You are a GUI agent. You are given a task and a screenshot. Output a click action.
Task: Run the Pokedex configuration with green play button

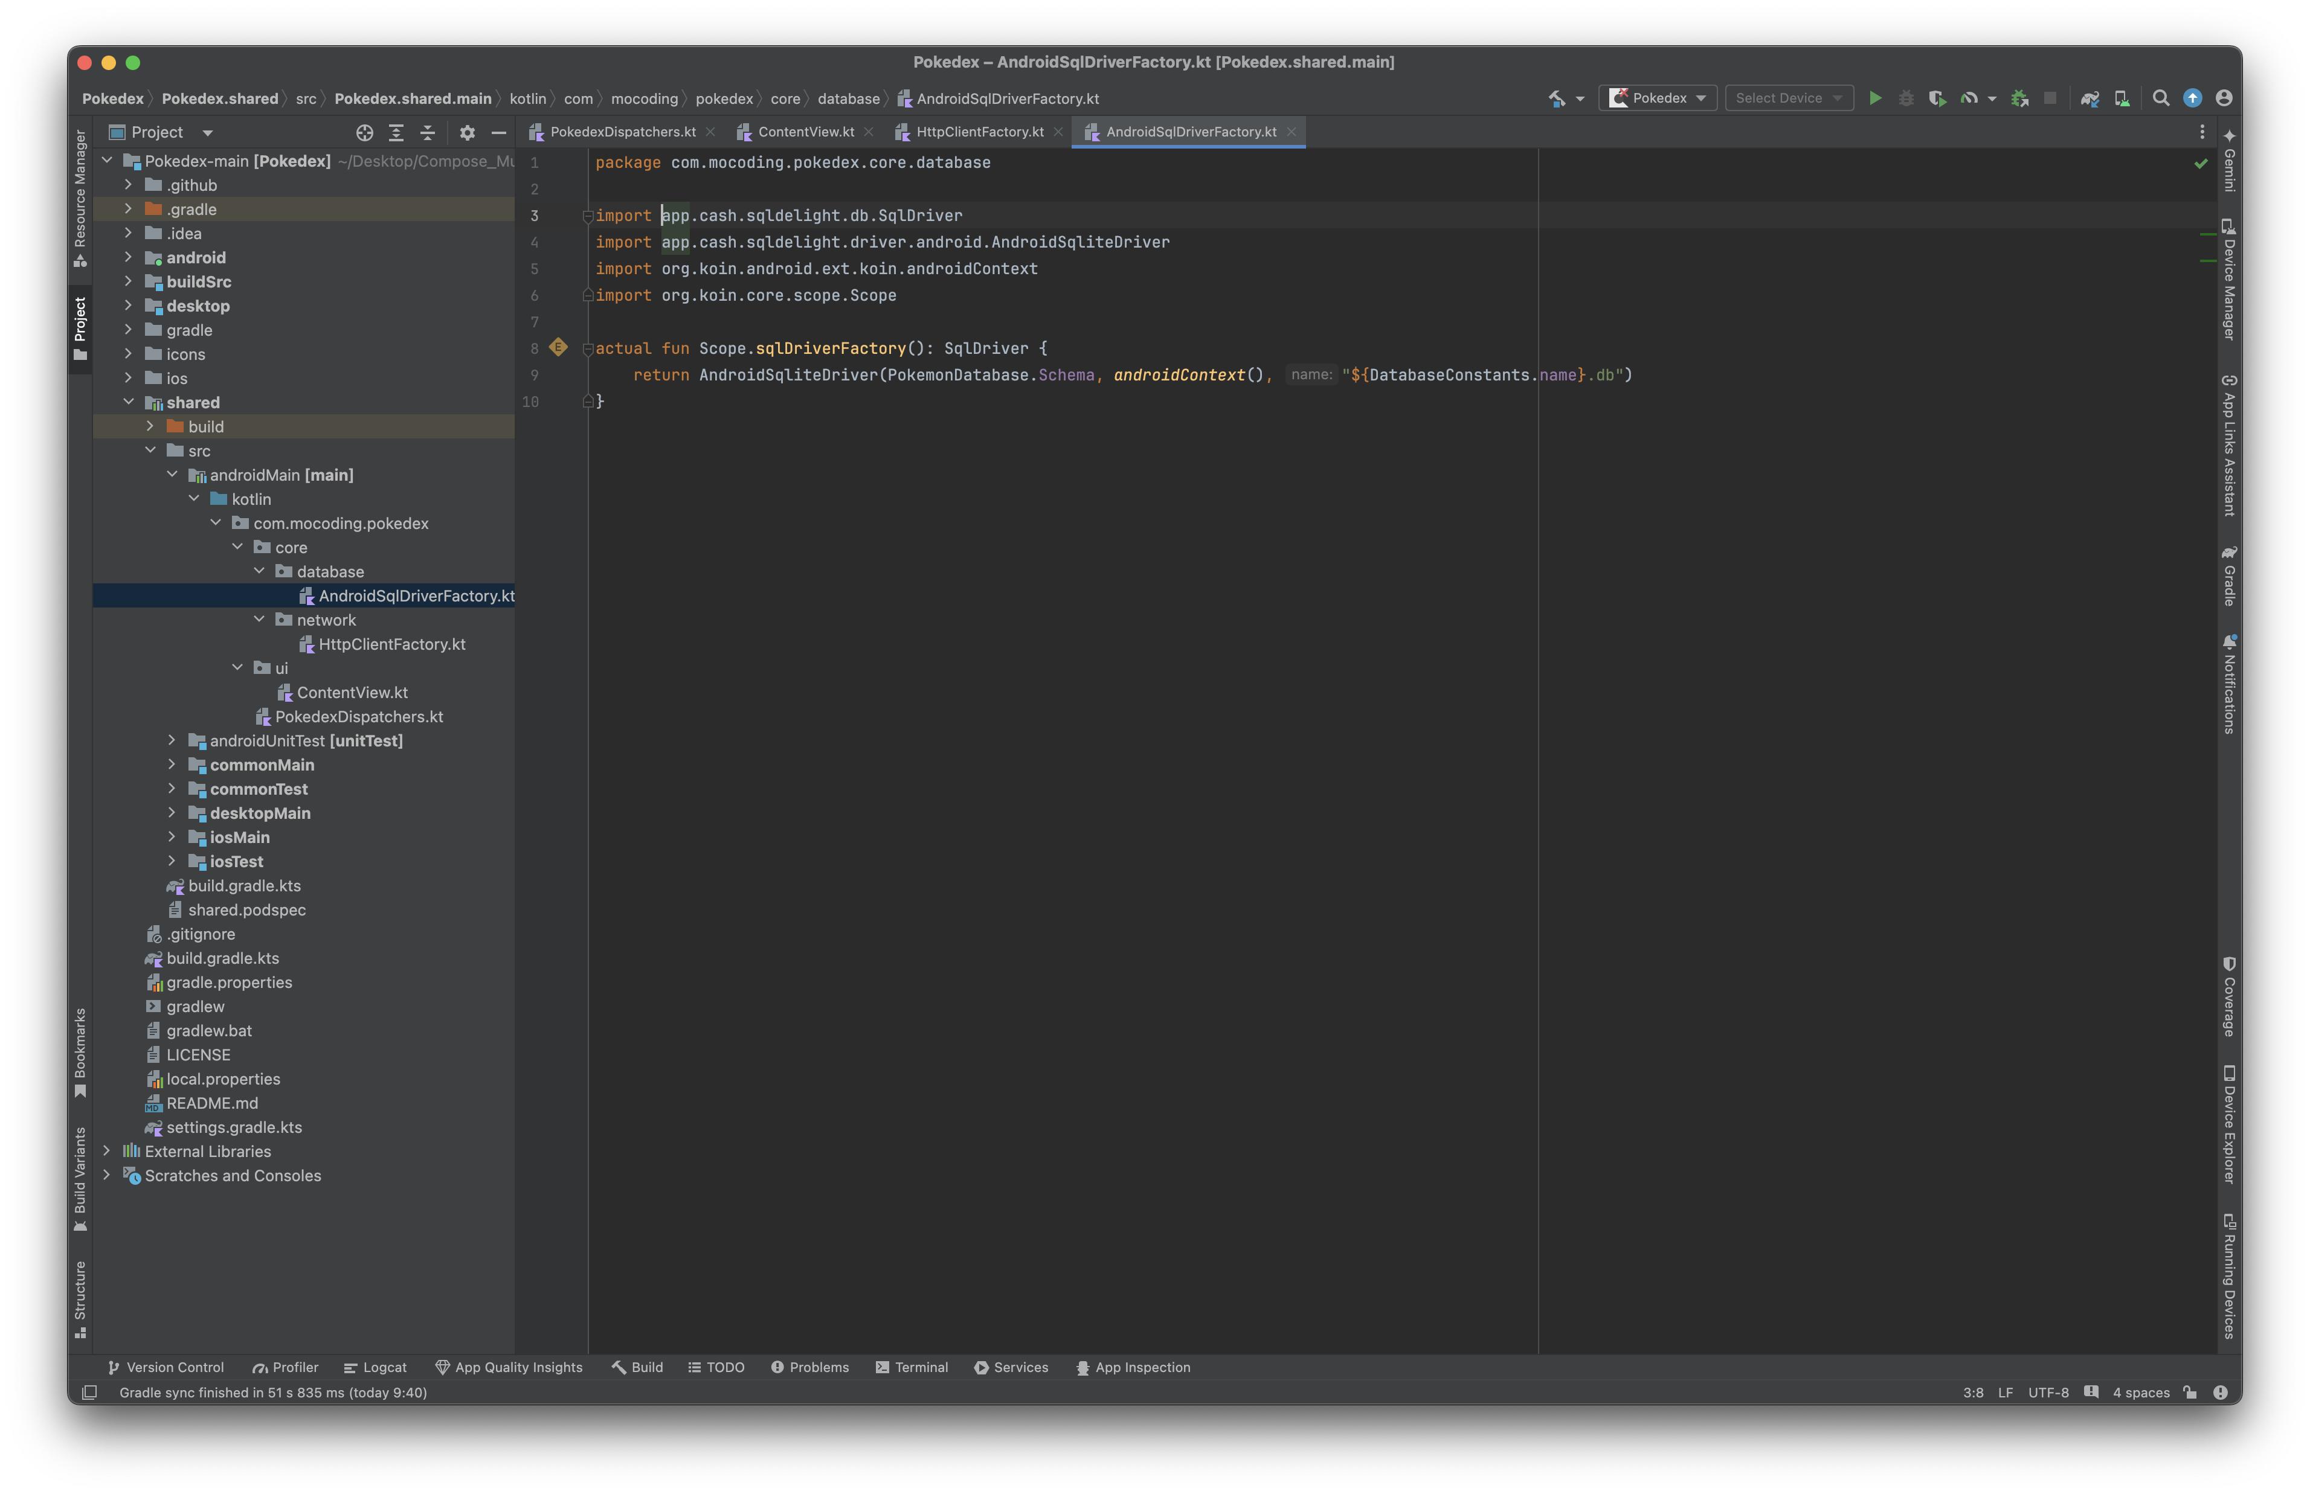pos(1875,98)
